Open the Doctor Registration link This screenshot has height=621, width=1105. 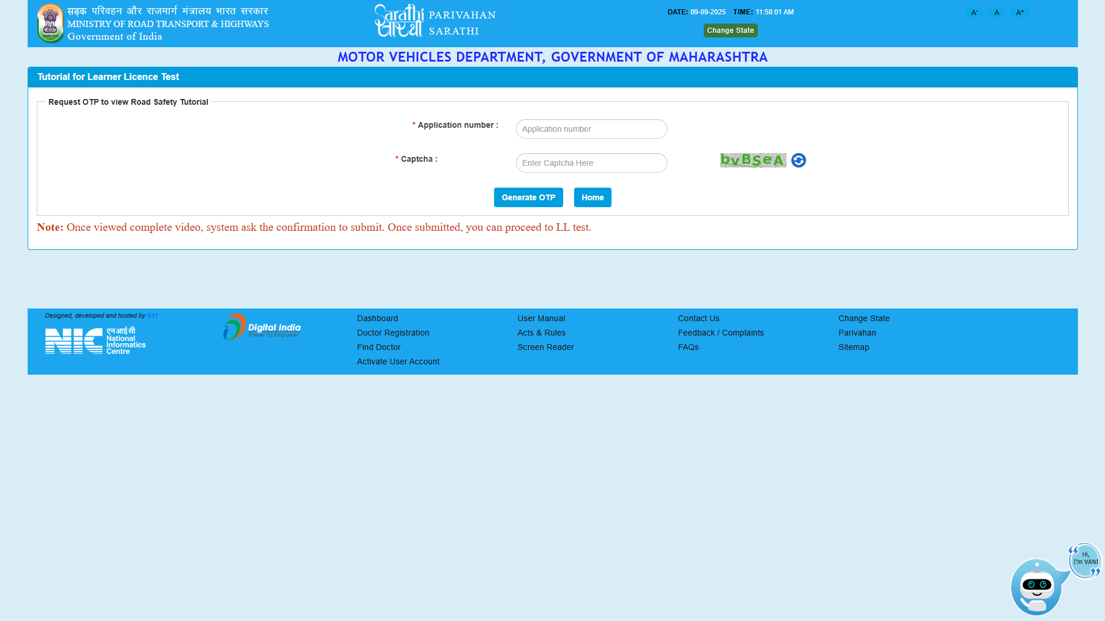click(x=393, y=333)
